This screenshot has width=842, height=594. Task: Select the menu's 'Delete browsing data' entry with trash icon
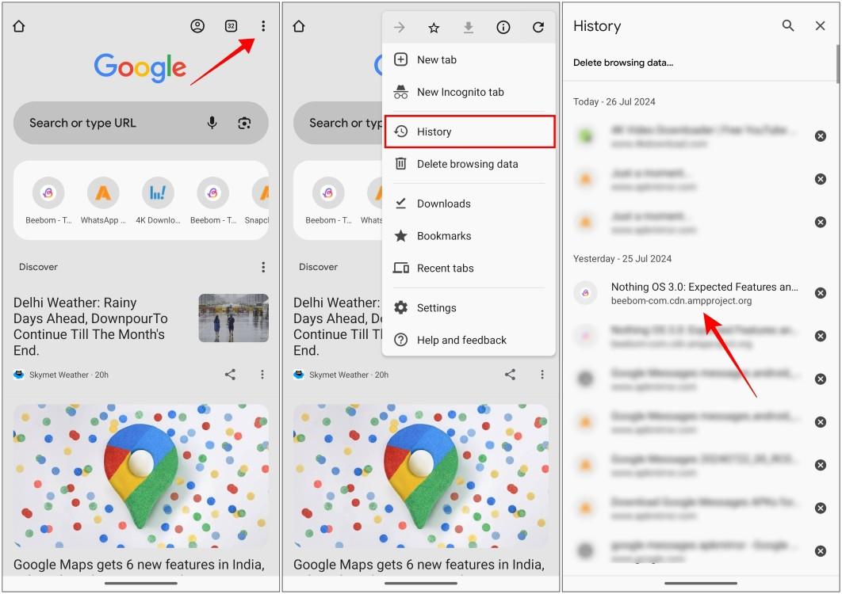[x=469, y=164]
